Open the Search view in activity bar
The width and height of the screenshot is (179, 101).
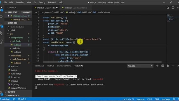[x=1, y=17]
